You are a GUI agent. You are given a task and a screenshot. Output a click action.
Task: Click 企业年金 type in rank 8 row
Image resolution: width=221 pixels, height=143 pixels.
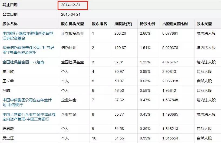[x=69, y=114]
